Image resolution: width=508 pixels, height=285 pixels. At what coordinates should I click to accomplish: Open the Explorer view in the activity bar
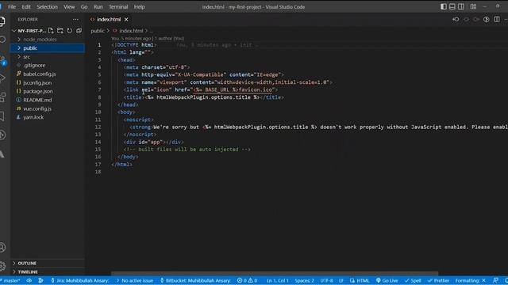click(x=2, y=21)
